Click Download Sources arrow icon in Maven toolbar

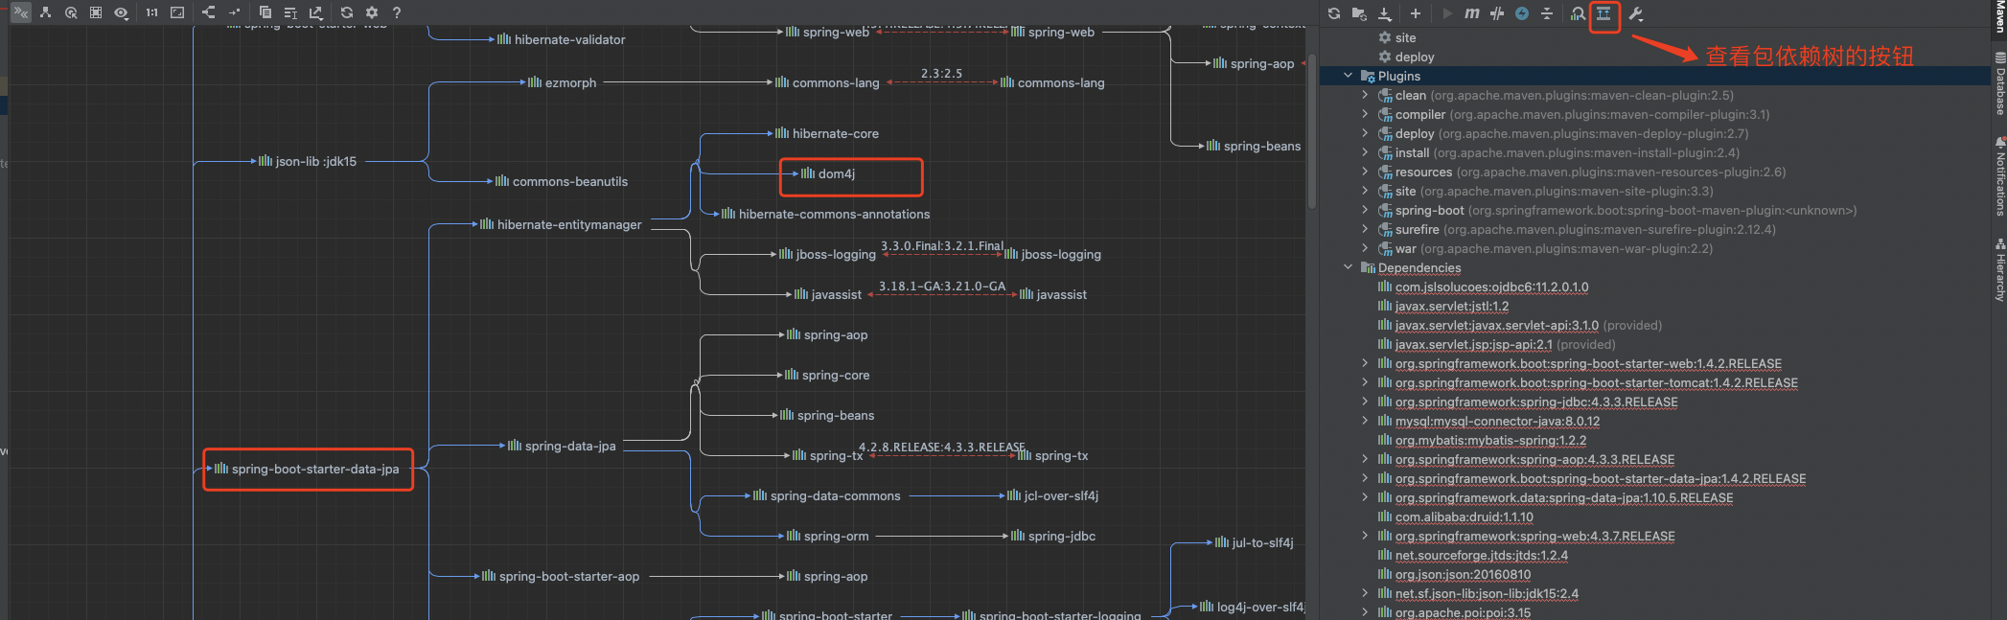click(x=1385, y=13)
